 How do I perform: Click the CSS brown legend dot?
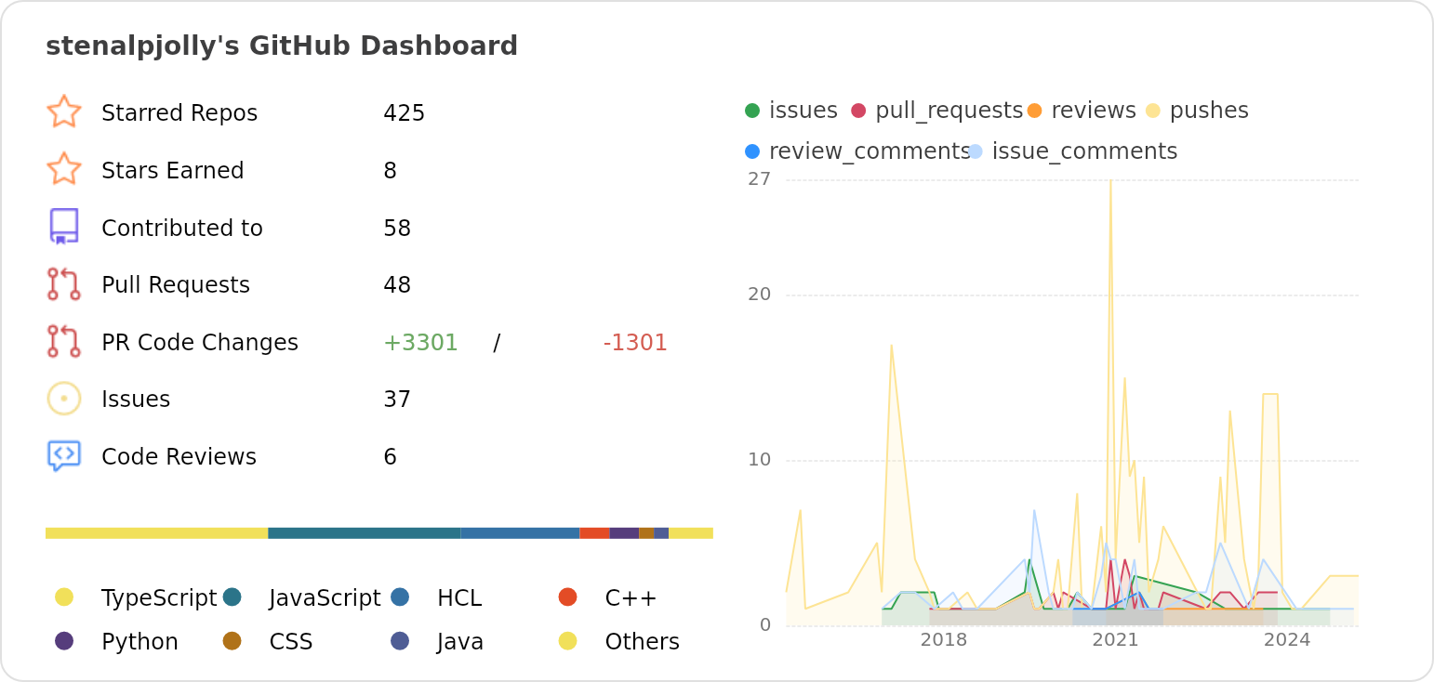[232, 640]
